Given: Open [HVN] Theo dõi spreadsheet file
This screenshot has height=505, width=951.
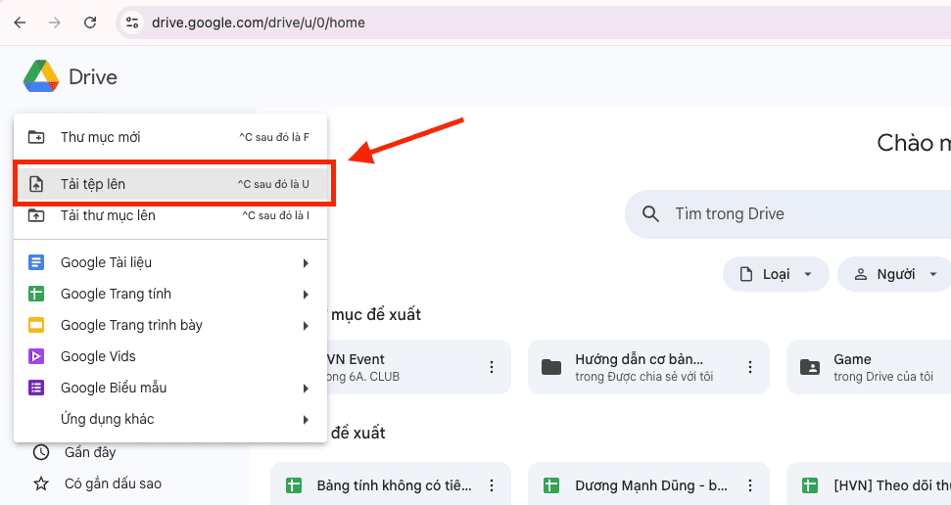Looking at the screenshot, I should coord(869,485).
